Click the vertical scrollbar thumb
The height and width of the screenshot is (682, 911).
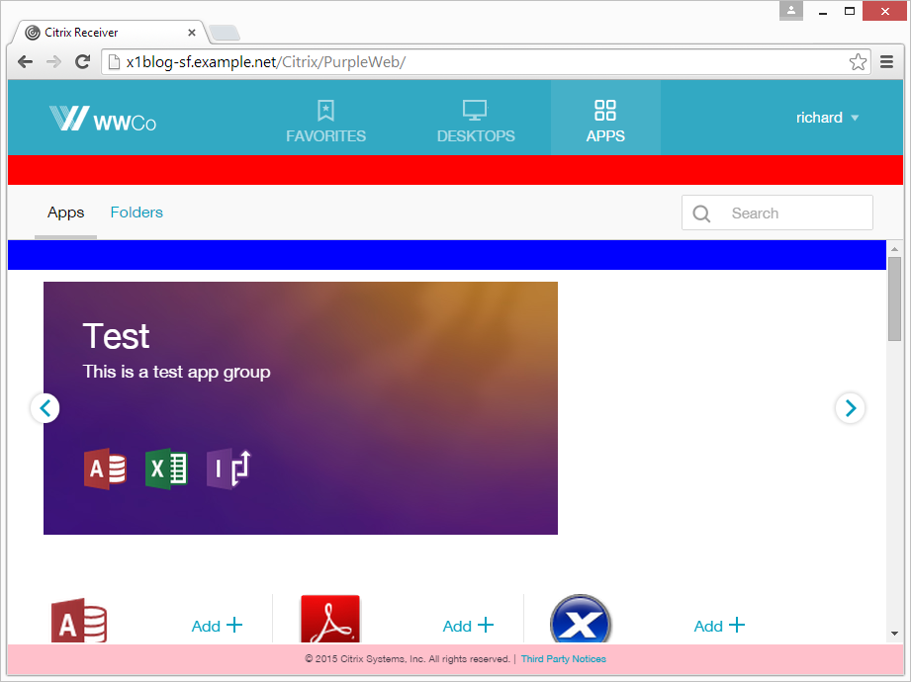895,299
